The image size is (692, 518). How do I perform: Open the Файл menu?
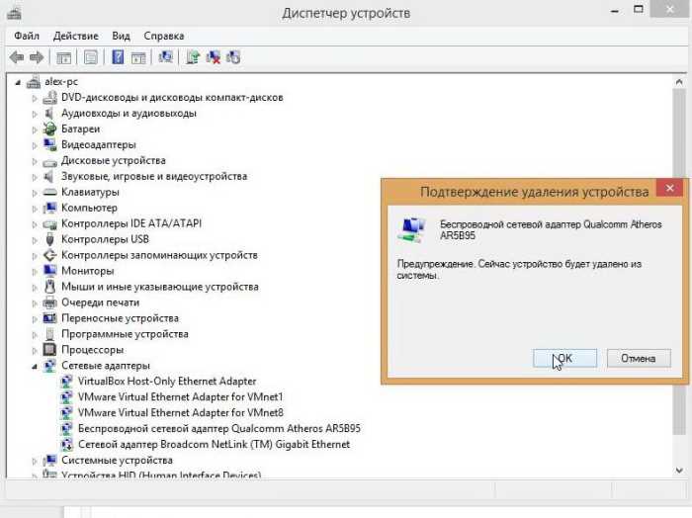click(x=27, y=36)
